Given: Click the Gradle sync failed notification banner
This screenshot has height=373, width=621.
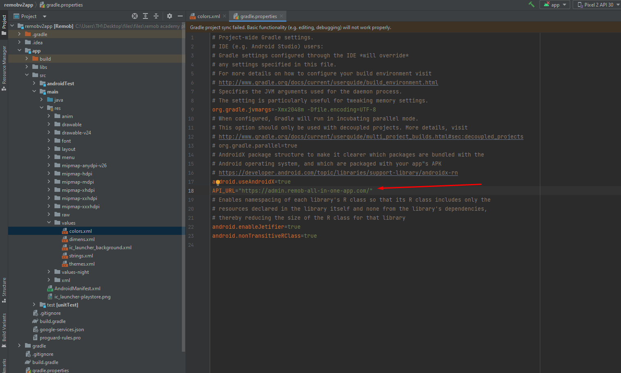Looking at the screenshot, I should [x=403, y=27].
